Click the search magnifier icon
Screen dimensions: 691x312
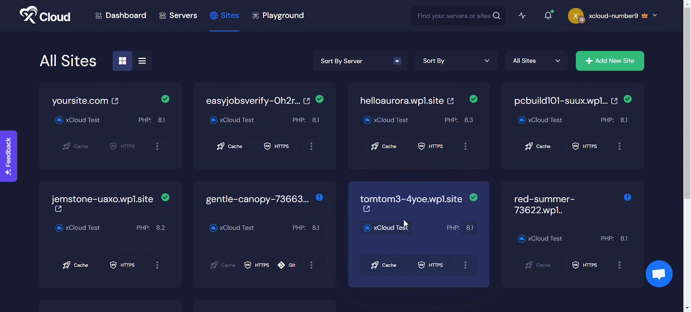click(x=497, y=16)
